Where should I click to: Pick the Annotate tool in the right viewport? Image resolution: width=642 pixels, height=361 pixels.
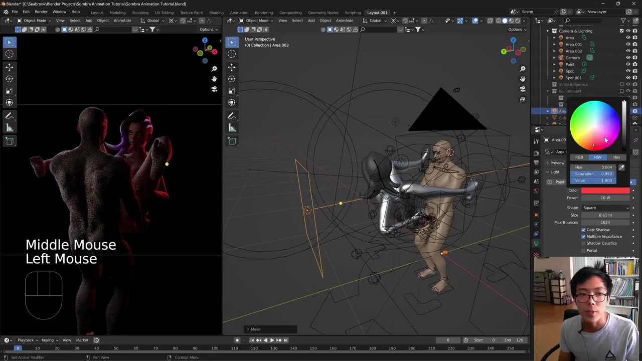click(232, 116)
